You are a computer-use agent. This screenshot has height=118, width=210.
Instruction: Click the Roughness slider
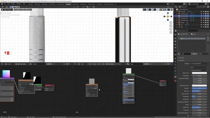click(199, 96)
